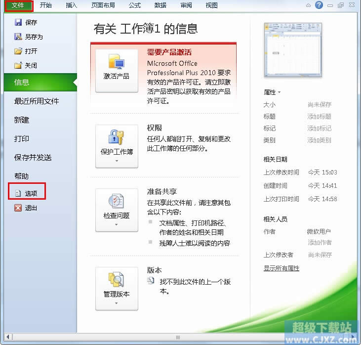The height and width of the screenshot is (345, 361).
Task: Click the Save (保存) floppy disk icon
Action: coord(18,22)
